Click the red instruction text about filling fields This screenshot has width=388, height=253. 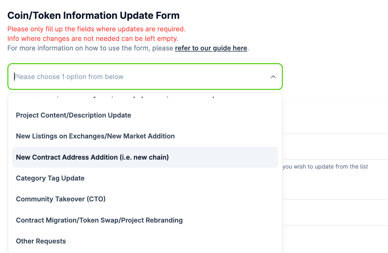(97, 29)
